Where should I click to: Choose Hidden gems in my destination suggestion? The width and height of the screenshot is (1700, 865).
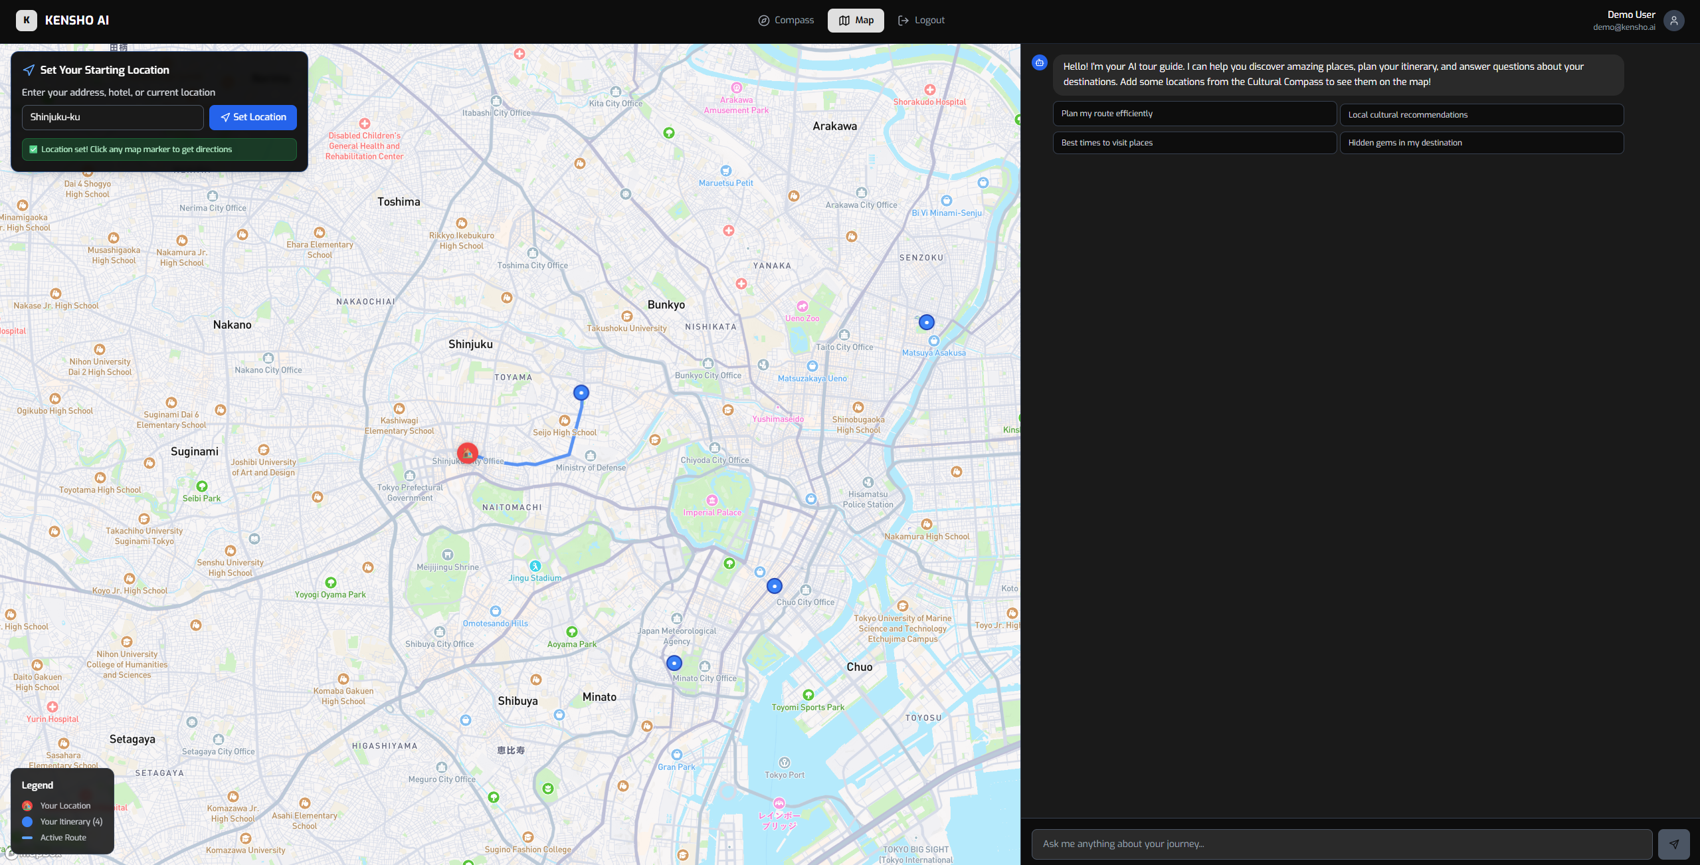1481,143
